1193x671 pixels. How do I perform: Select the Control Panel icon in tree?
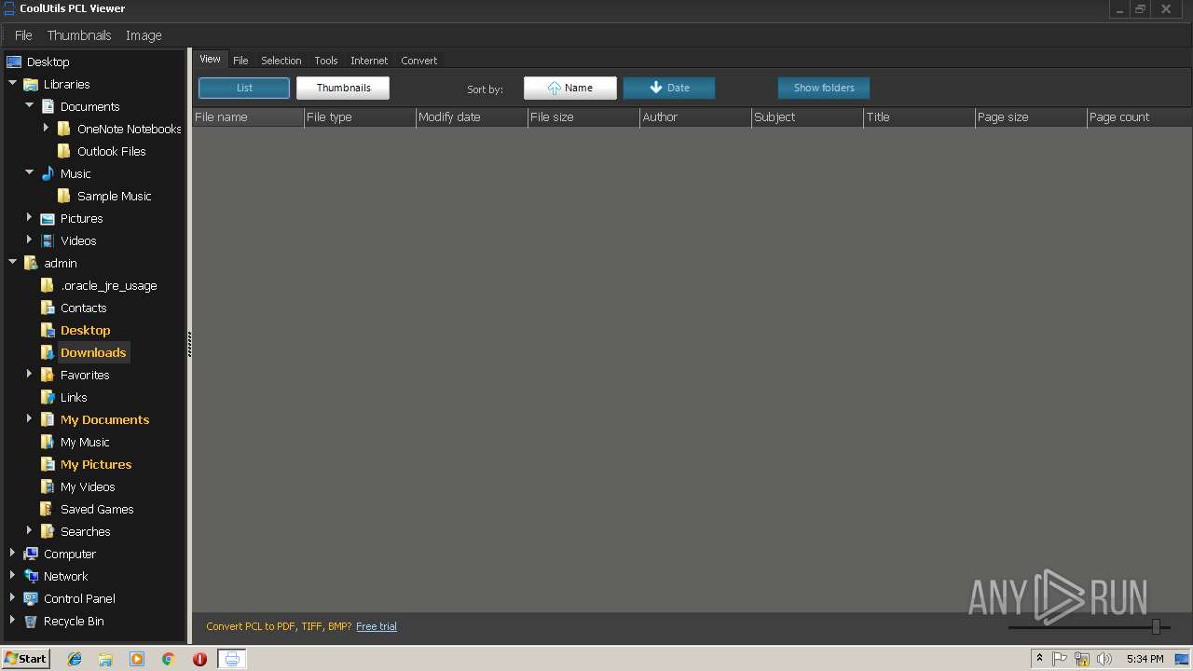click(31, 598)
